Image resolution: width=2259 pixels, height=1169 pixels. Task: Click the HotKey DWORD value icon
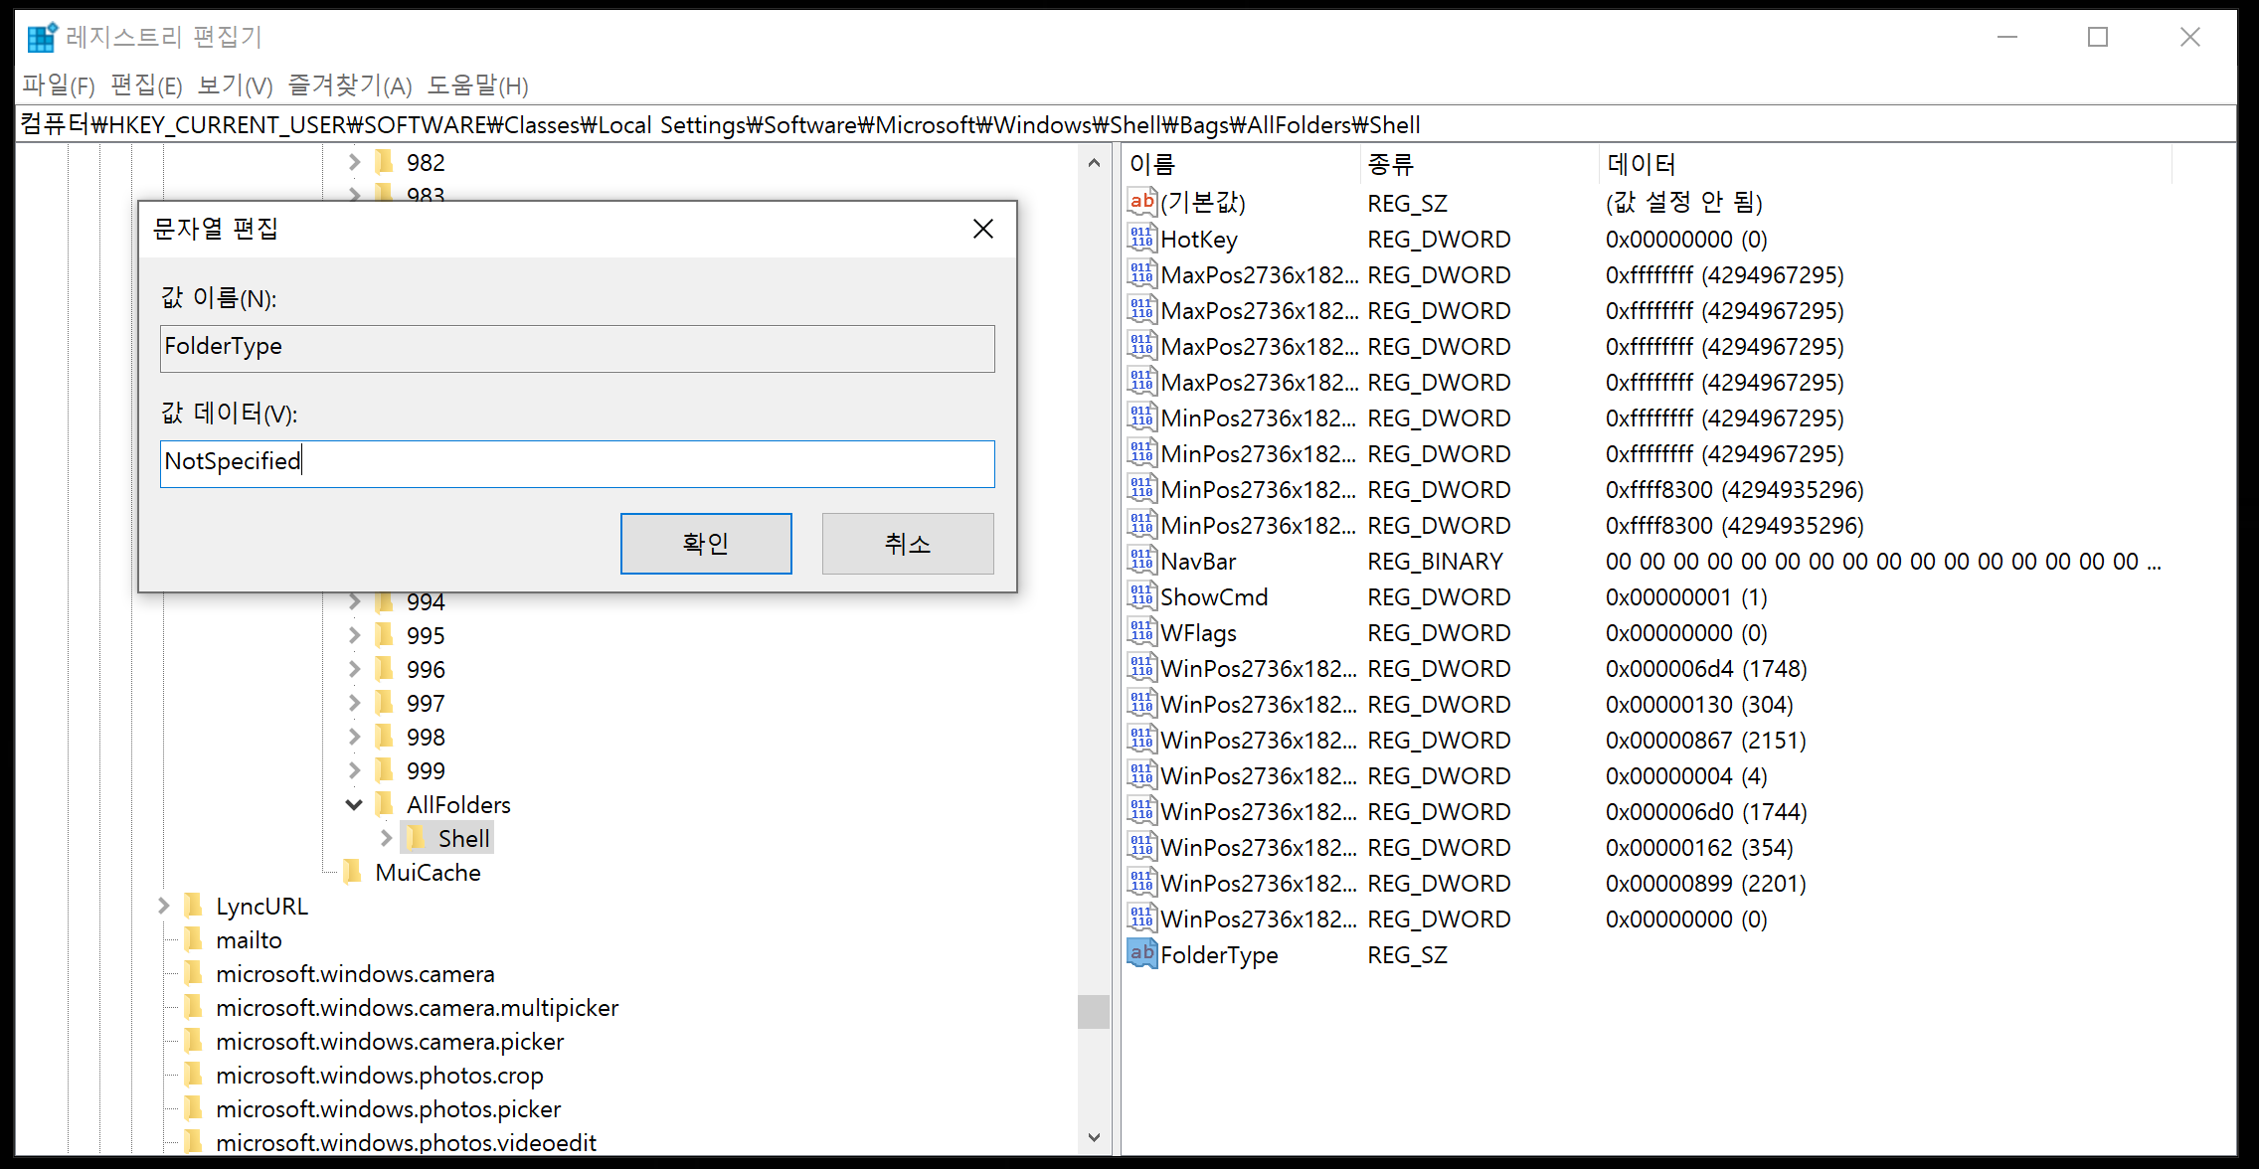click(1141, 239)
